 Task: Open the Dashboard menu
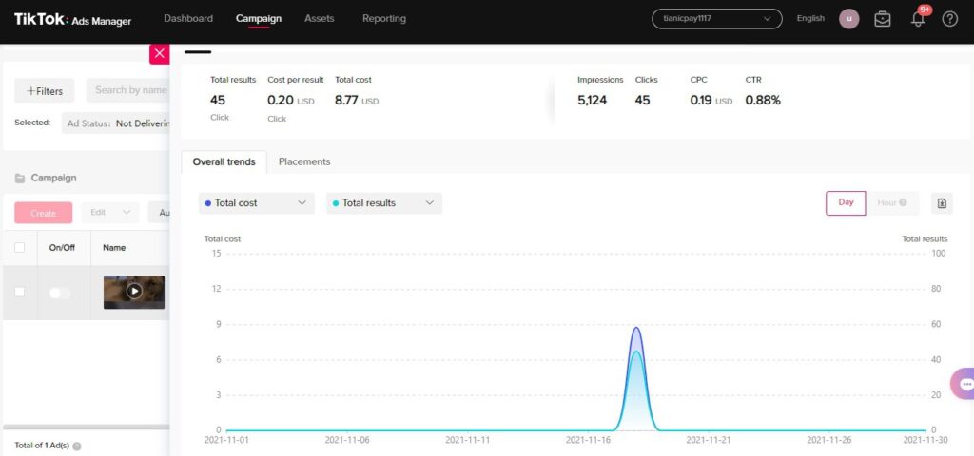pos(188,19)
